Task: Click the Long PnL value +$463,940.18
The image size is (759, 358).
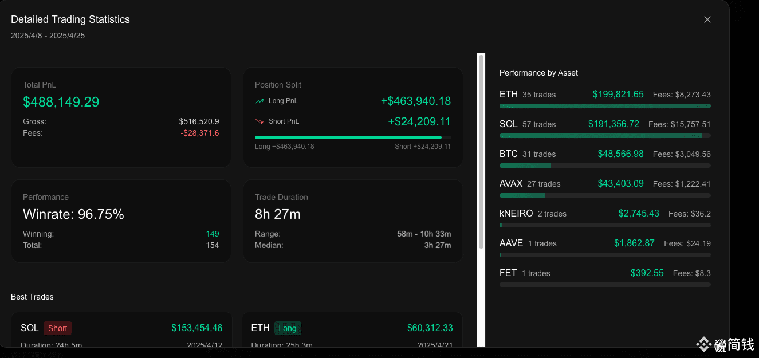Action: (x=416, y=101)
